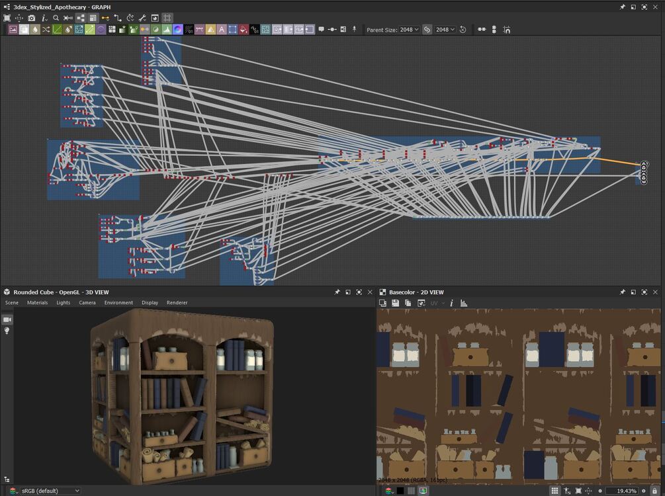Add a Transform 2D node icon
Screen dimensions: 665x496
[232, 29]
